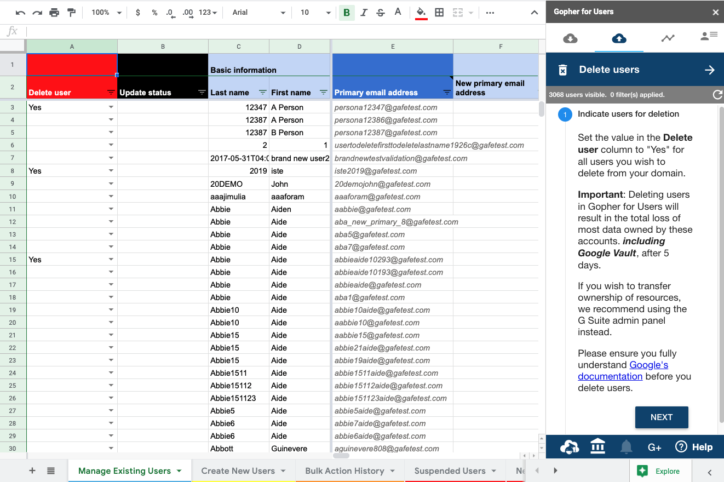
Task: Click the notification bell icon
Action: point(626,447)
